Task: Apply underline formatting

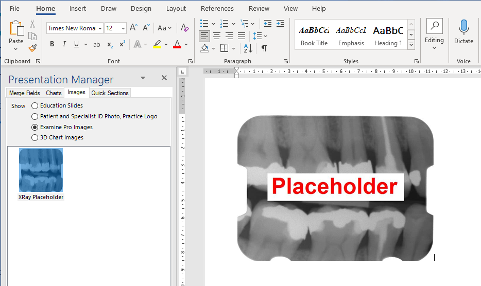Action: tap(76, 44)
